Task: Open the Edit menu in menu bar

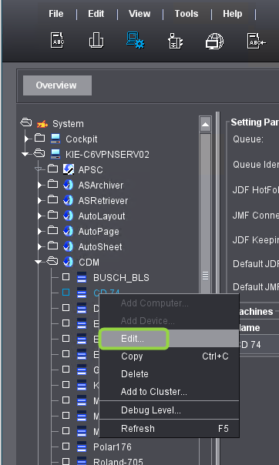Action: [x=96, y=14]
